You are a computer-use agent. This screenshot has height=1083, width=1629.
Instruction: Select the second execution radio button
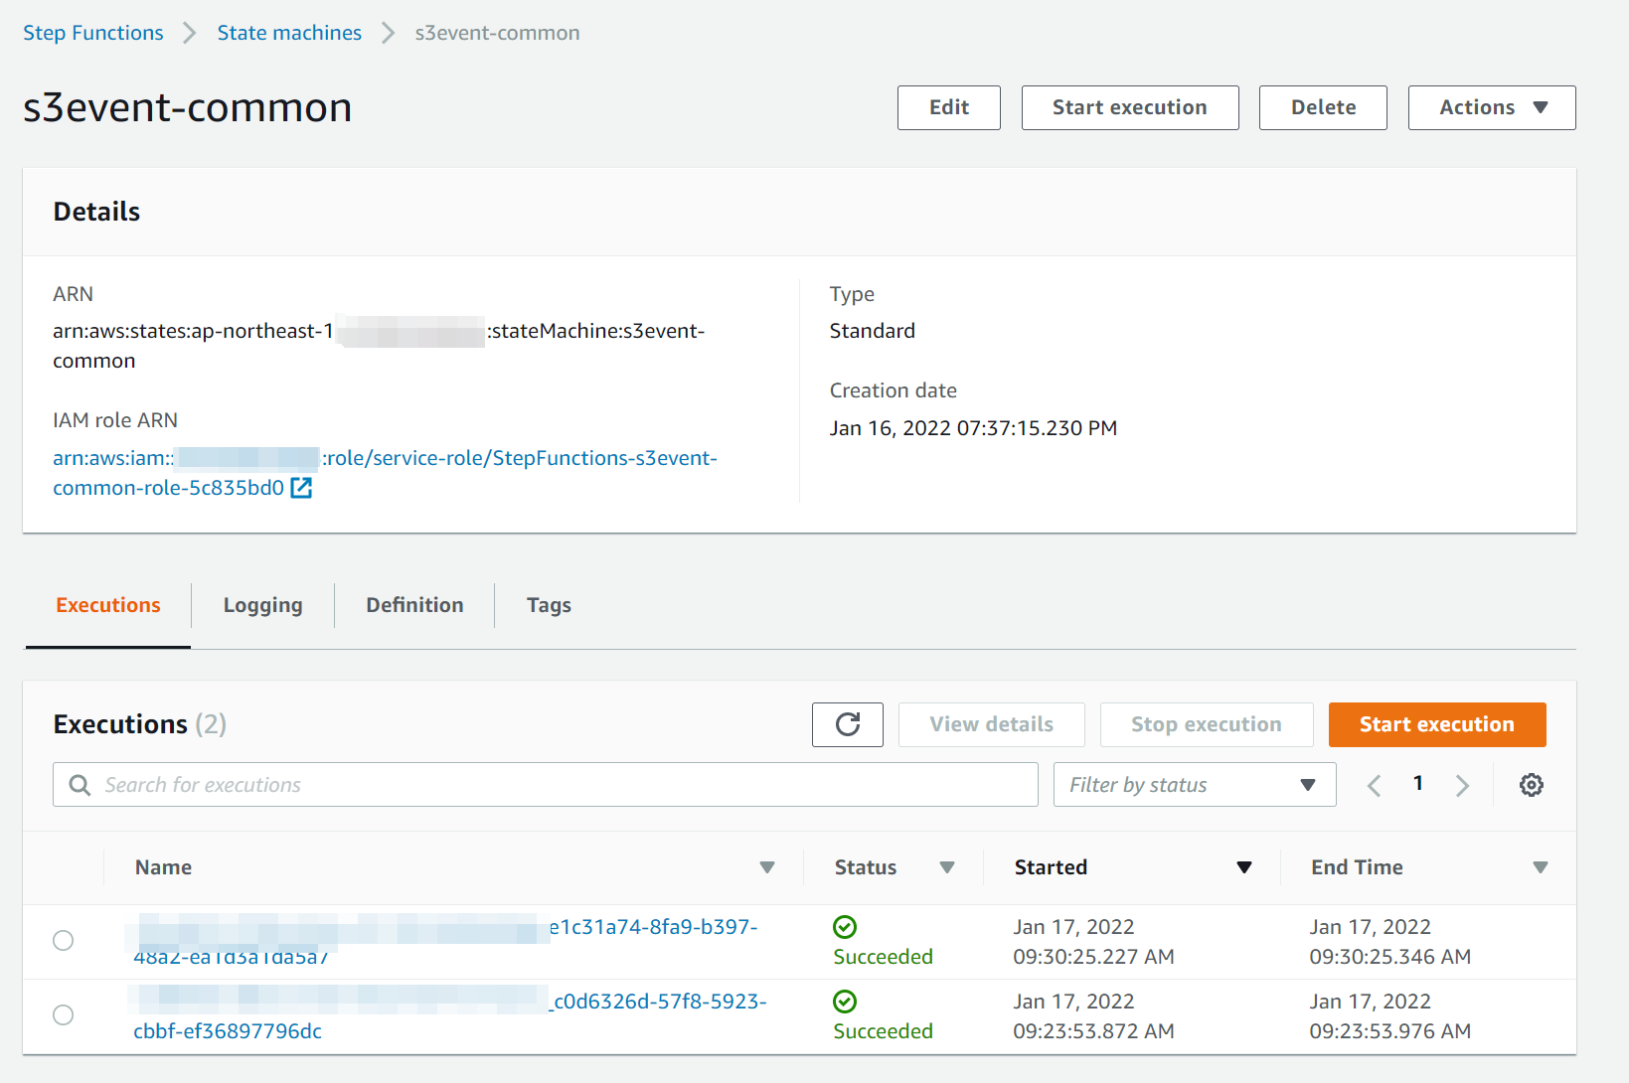63,1014
